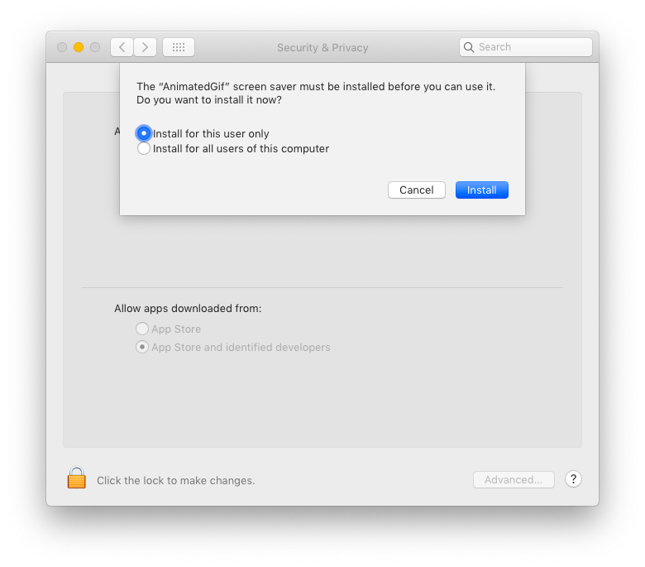Click the gray close button in the title bar

pyautogui.click(x=62, y=47)
